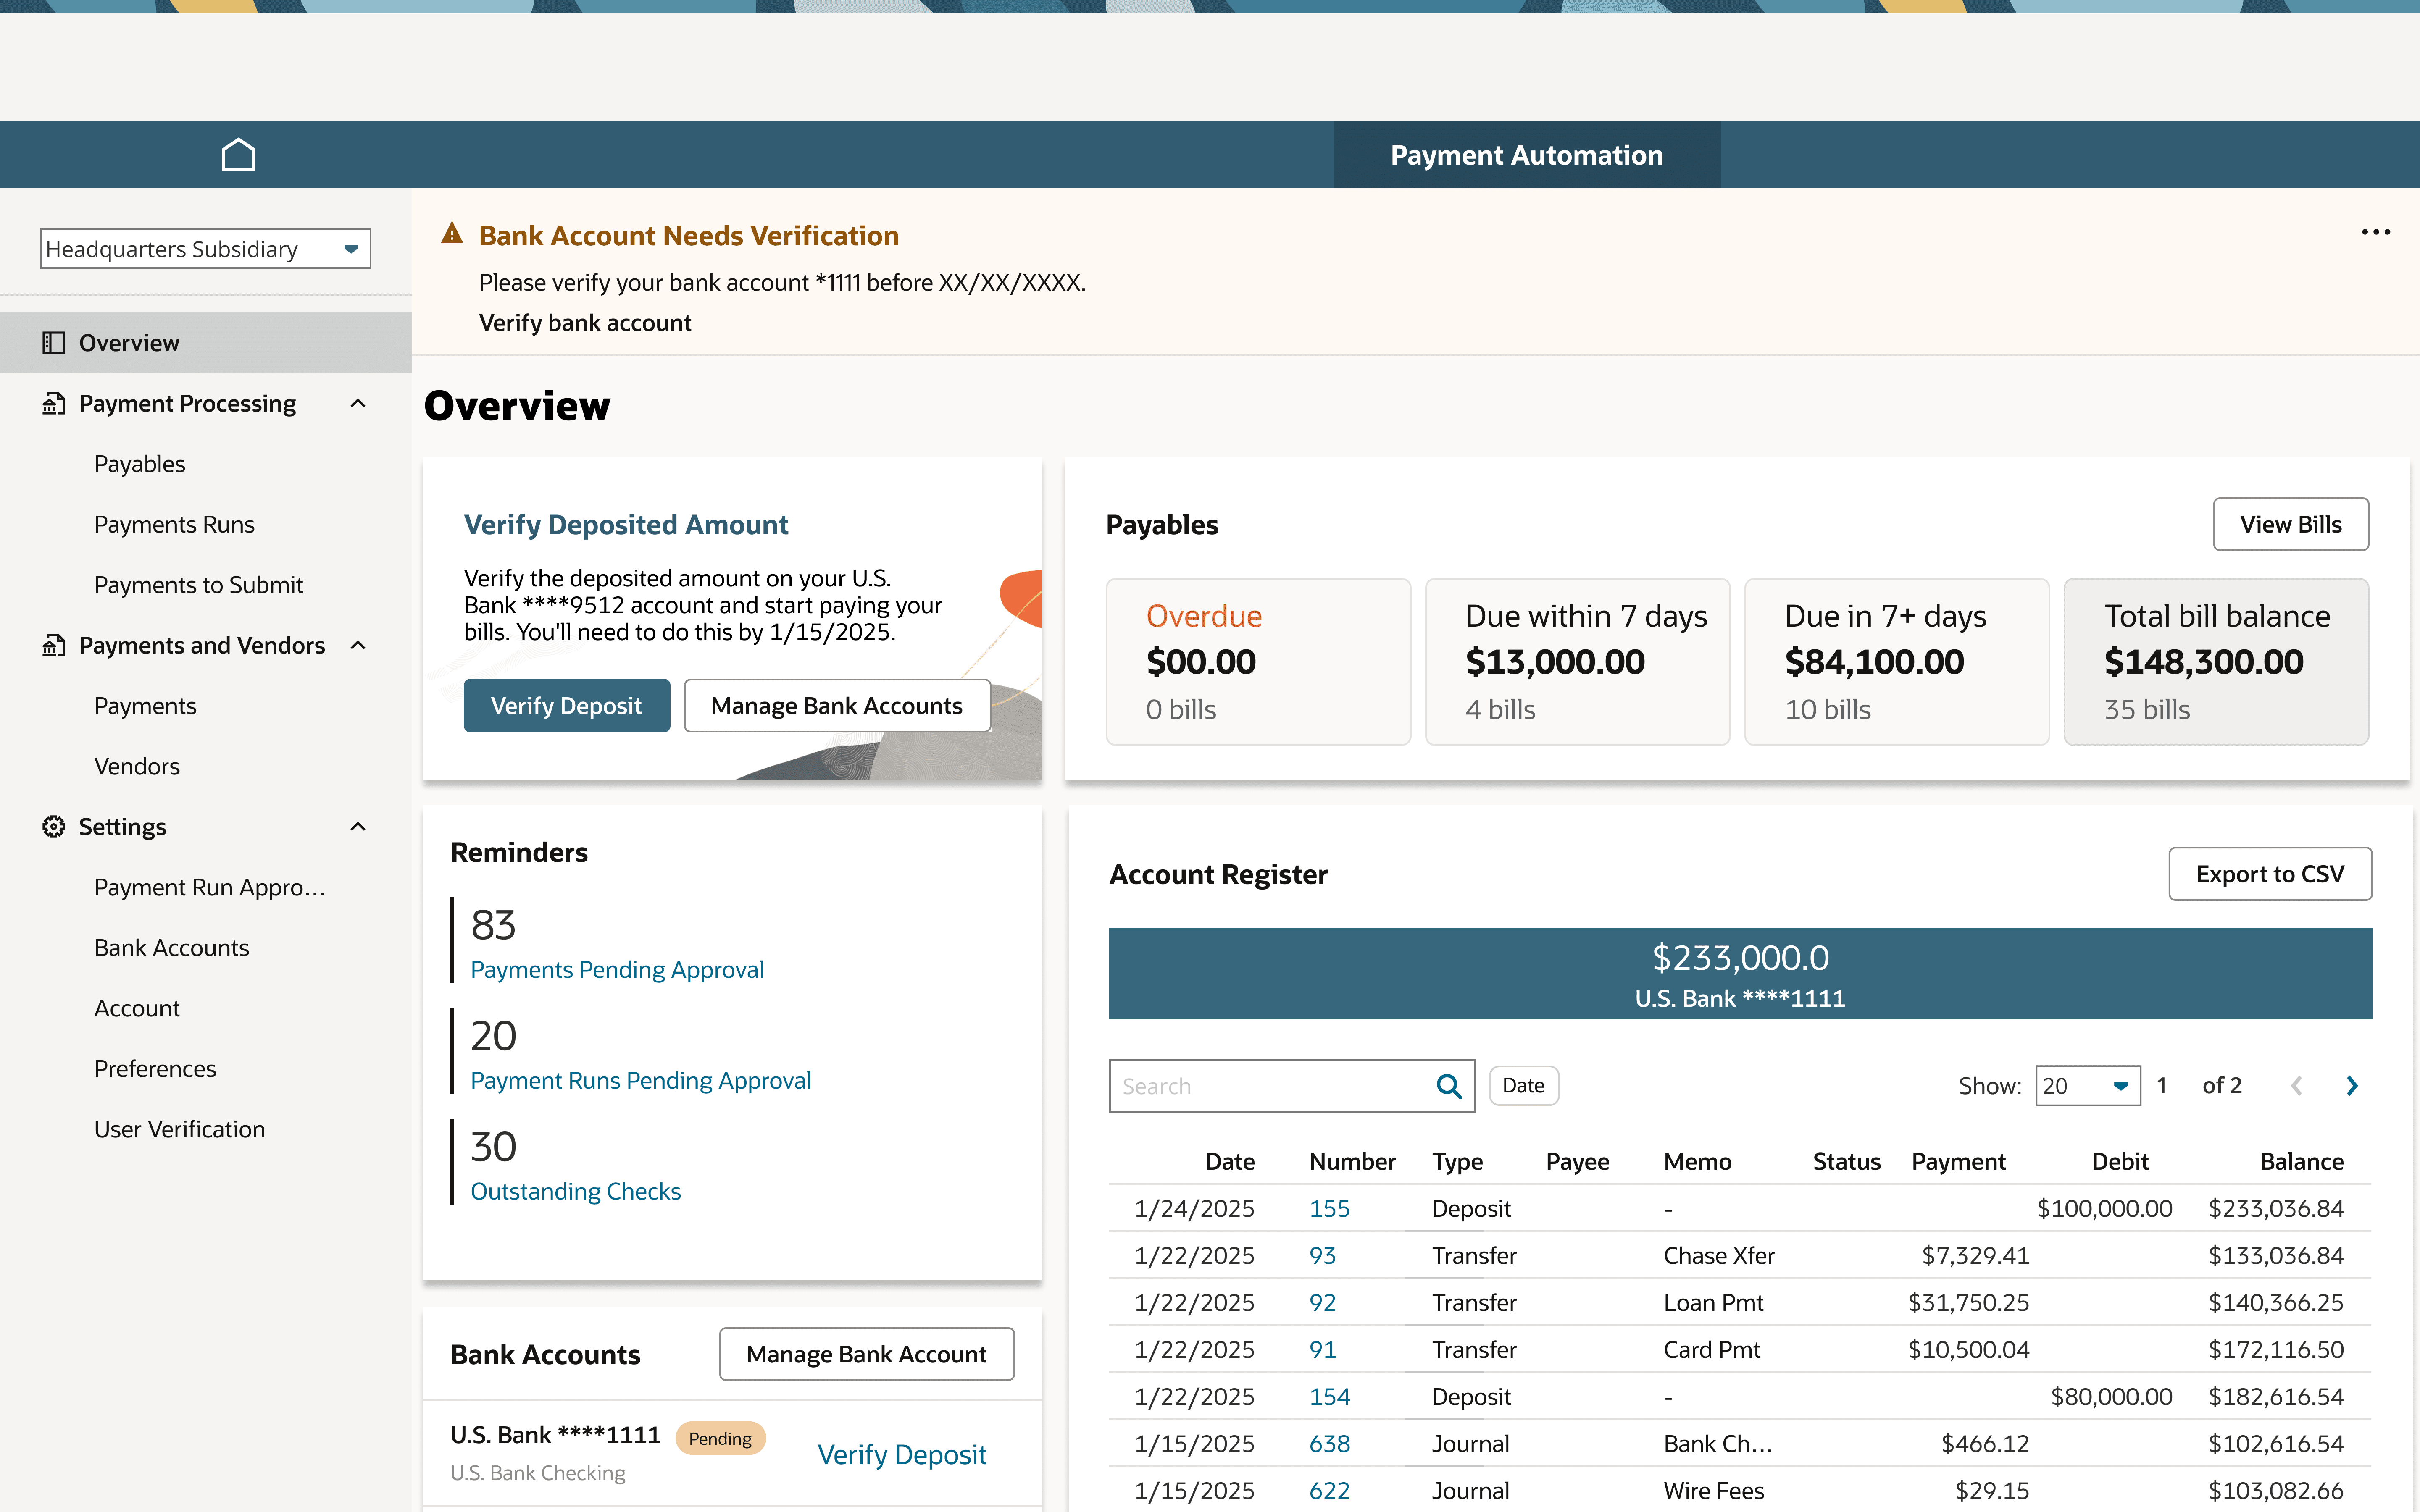Open the three-dot menu on the verification banner

click(2375, 232)
